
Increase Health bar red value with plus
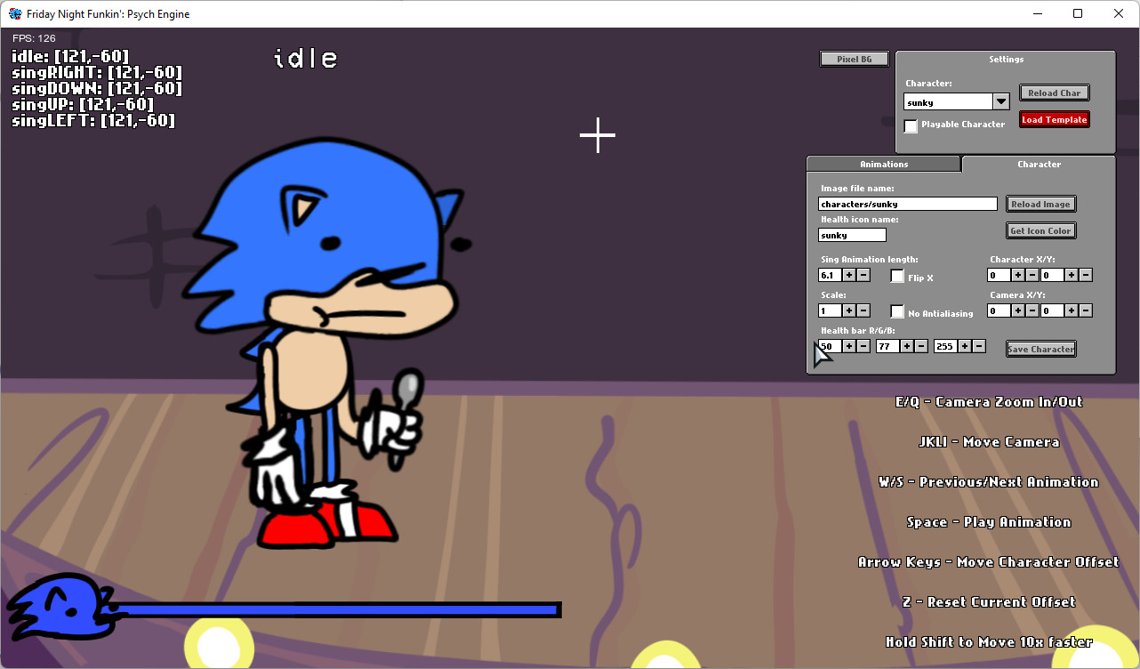pos(849,346)
